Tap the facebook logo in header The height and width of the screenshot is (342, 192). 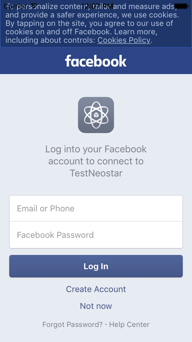click(x=96, y=61)
